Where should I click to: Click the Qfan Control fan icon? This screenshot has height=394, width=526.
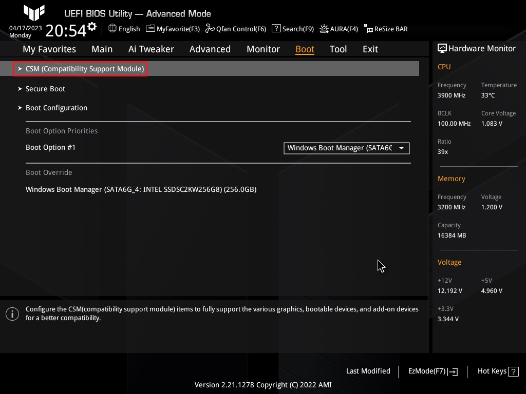point(210,29)
